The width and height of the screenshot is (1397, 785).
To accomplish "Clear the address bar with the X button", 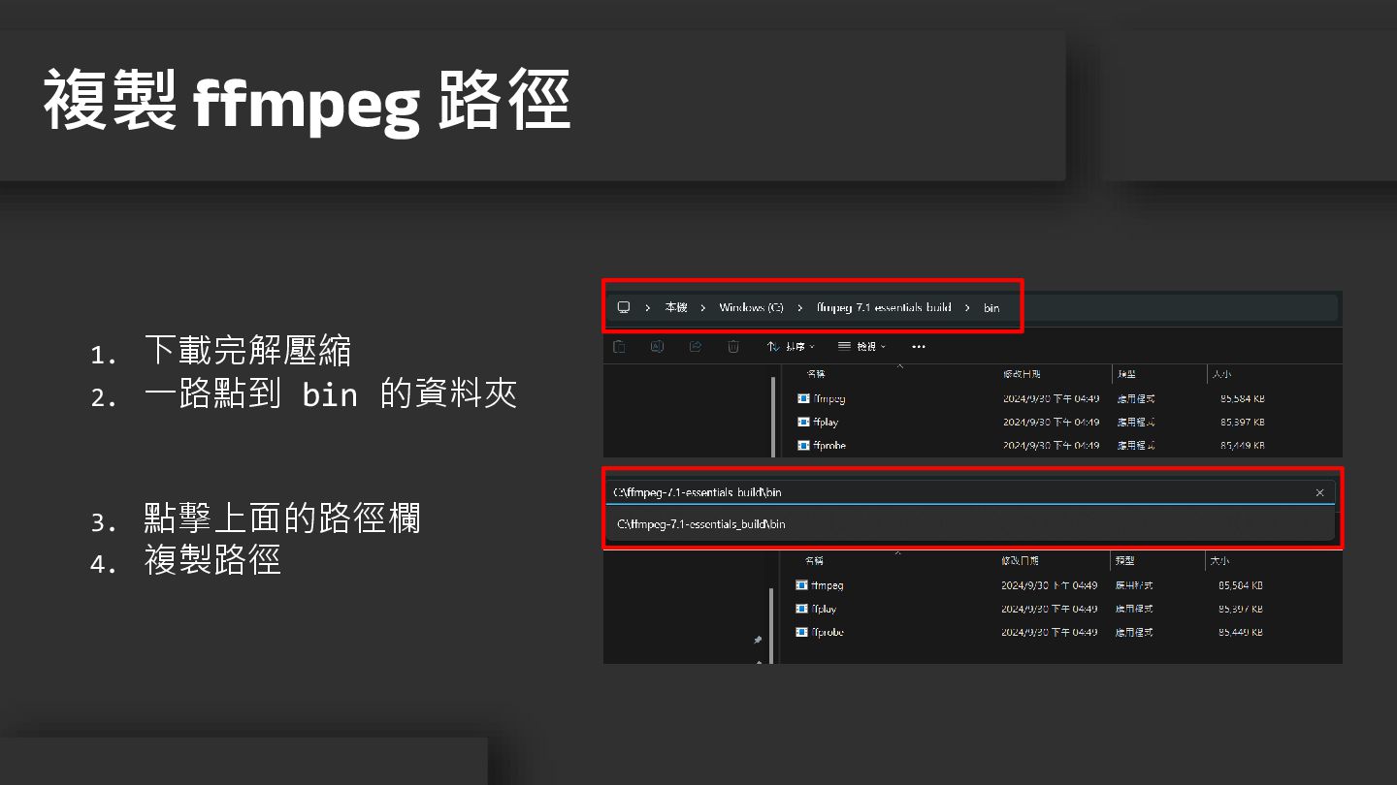I will tap(1319, 492).
